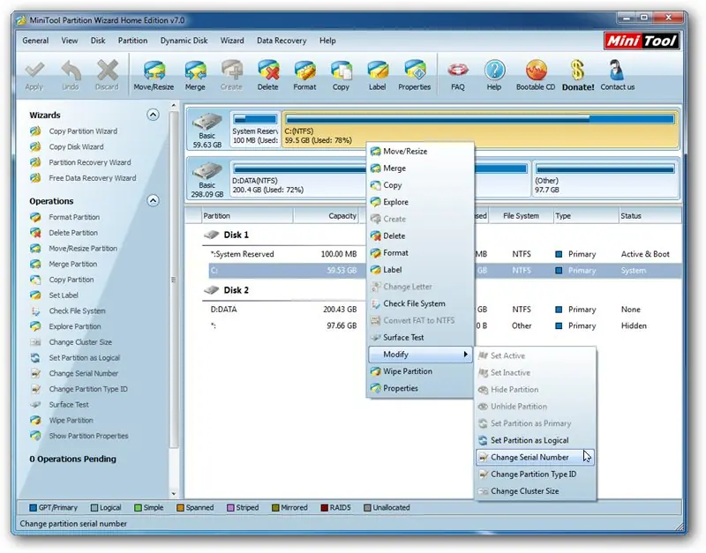Image resolution: width=706 pixels, height=553 pixels.
Task: Click the greyed Create toolbar icon
Action: (x=231, y=76)
